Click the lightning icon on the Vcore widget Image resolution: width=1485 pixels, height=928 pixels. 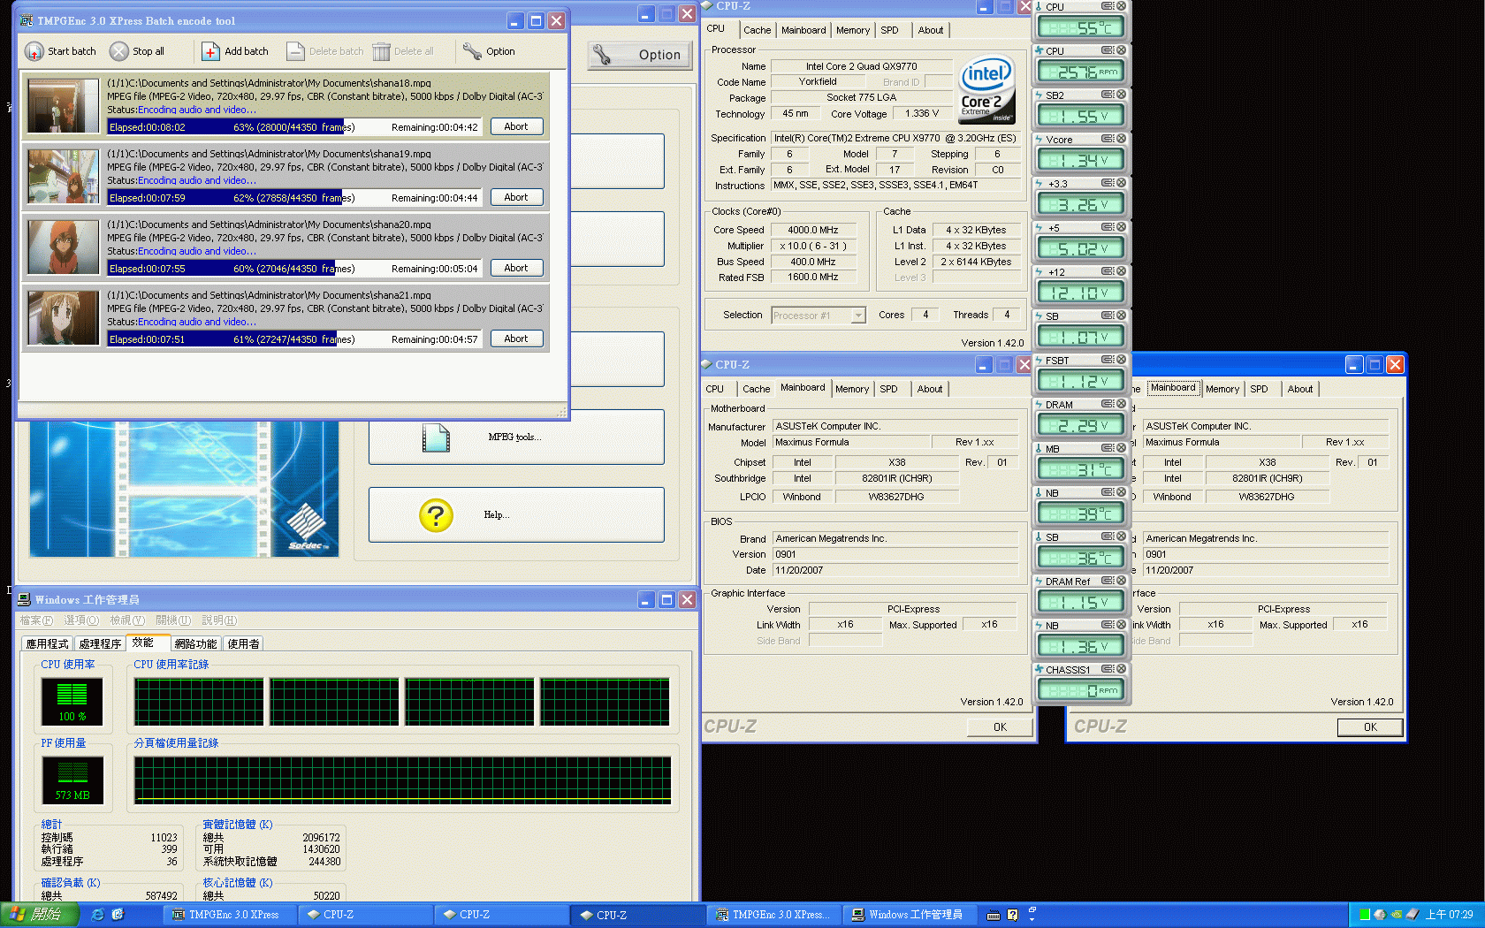coord(1039,139)
